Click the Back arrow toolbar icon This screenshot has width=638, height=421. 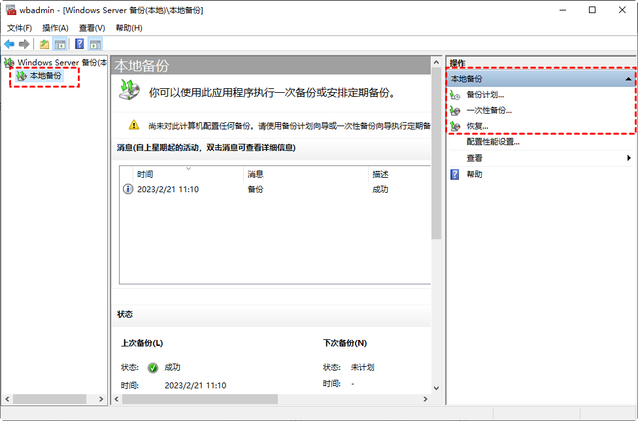click(9, 44)
